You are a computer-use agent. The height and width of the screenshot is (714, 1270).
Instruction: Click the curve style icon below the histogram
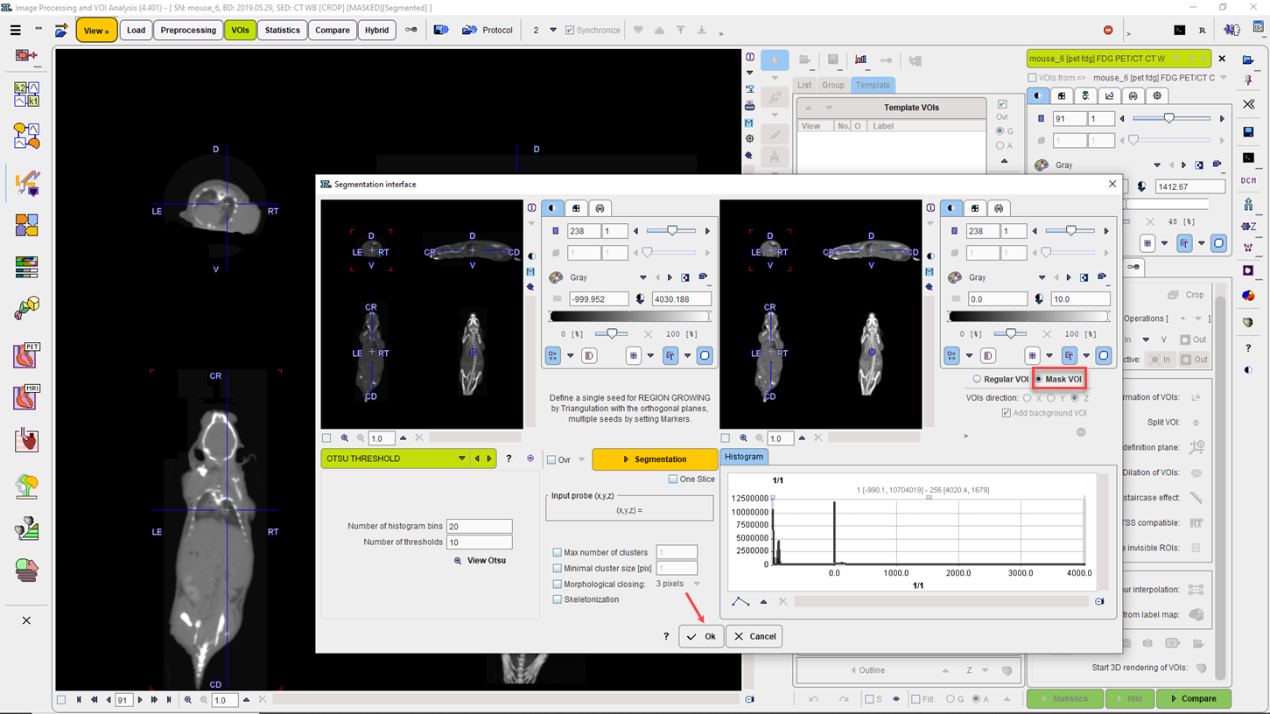click(740, 601)
